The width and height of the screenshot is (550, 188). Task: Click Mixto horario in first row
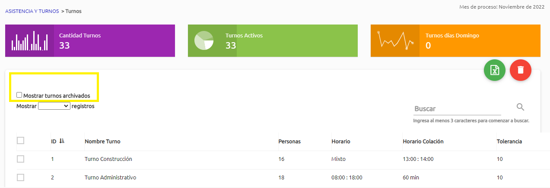tap(338, 159)
